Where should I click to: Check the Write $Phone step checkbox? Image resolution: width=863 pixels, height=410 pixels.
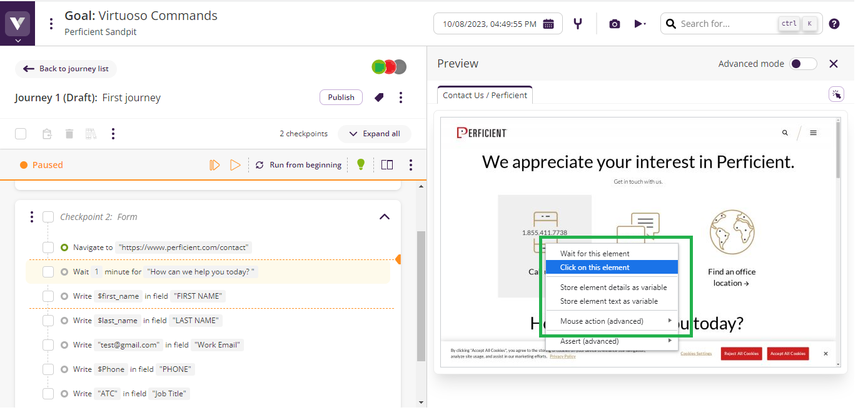(48, 369)
